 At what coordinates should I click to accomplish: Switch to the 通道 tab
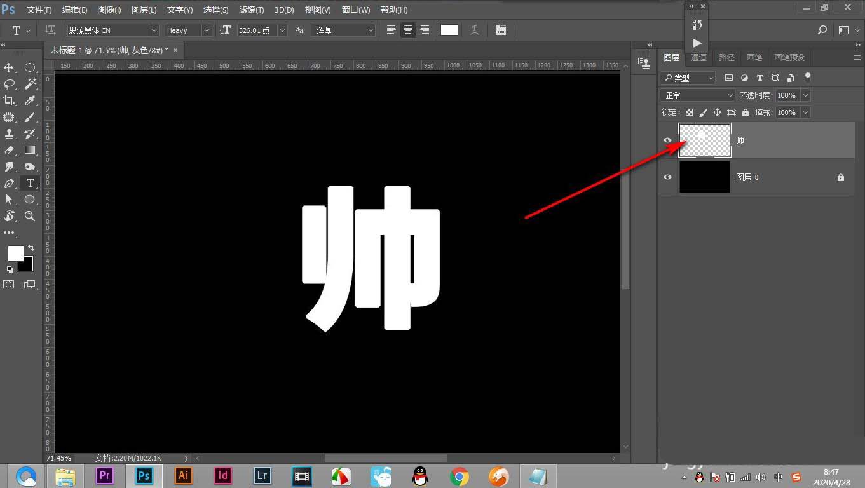click(698, 57)
